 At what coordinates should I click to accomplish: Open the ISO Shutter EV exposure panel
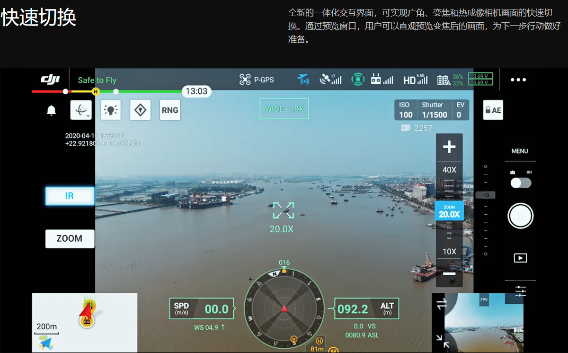[431, 110]
